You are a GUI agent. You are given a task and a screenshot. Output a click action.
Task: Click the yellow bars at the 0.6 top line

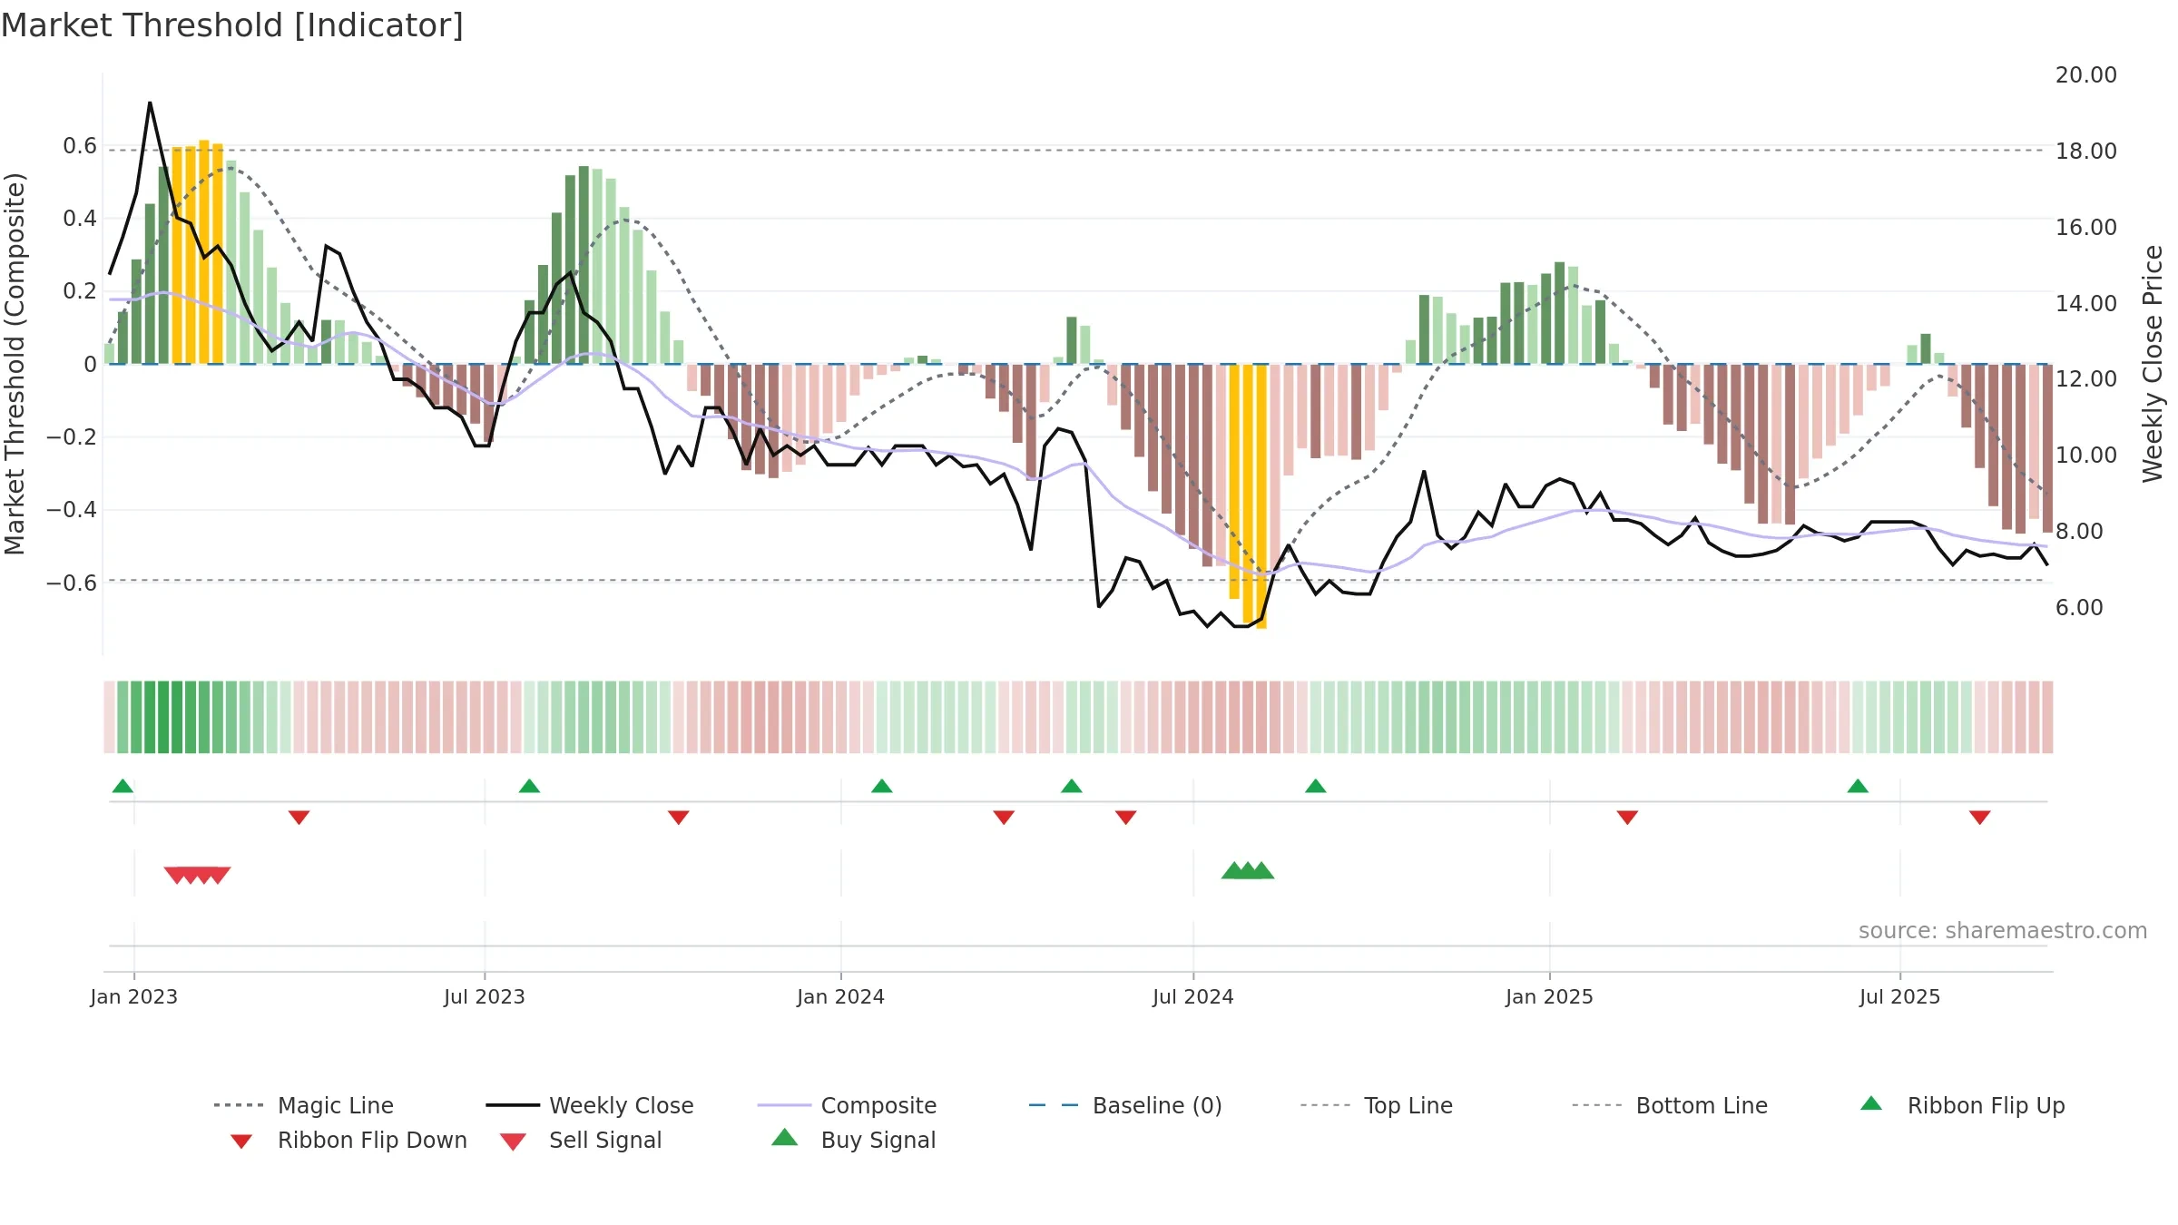[x=197, y=252]
